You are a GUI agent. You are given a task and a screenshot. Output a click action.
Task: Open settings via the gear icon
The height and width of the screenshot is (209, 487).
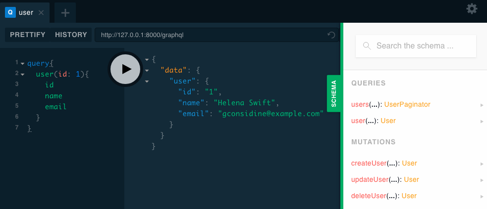pos(472,9)
